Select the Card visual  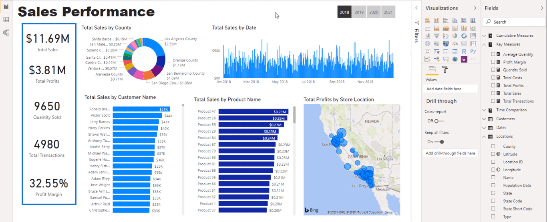[x=464, y=44]
